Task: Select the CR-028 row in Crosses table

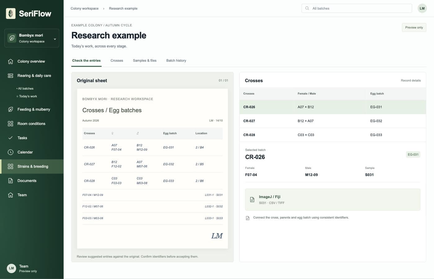Action: [x=333, y=135]
